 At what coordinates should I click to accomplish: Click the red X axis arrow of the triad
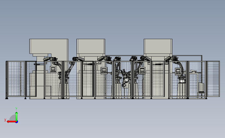coord(11,121)
